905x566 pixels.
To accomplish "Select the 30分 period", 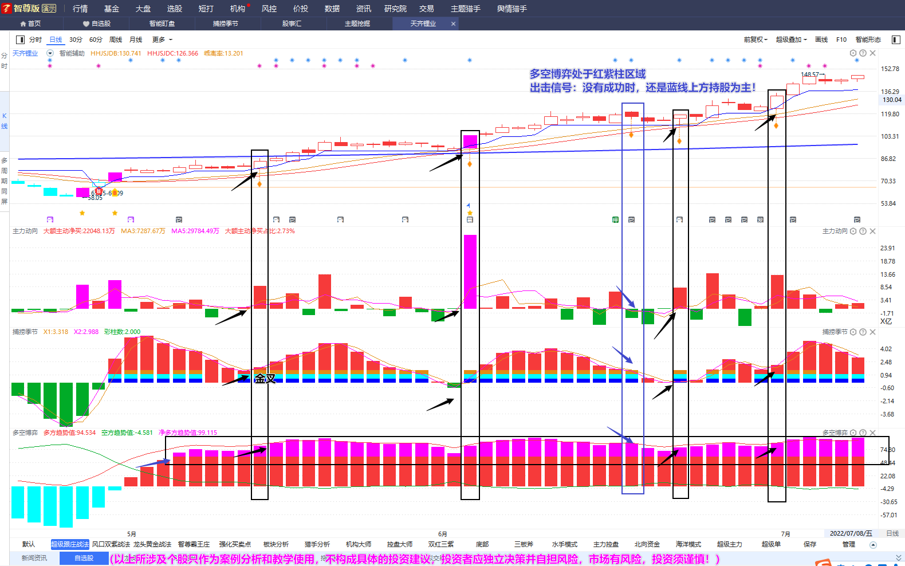I will pyautogui.click(x=76, y=40).
